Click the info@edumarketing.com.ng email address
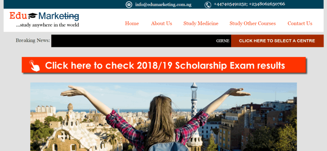The height and width of the screenshot is (151, 327). point(163,4)
